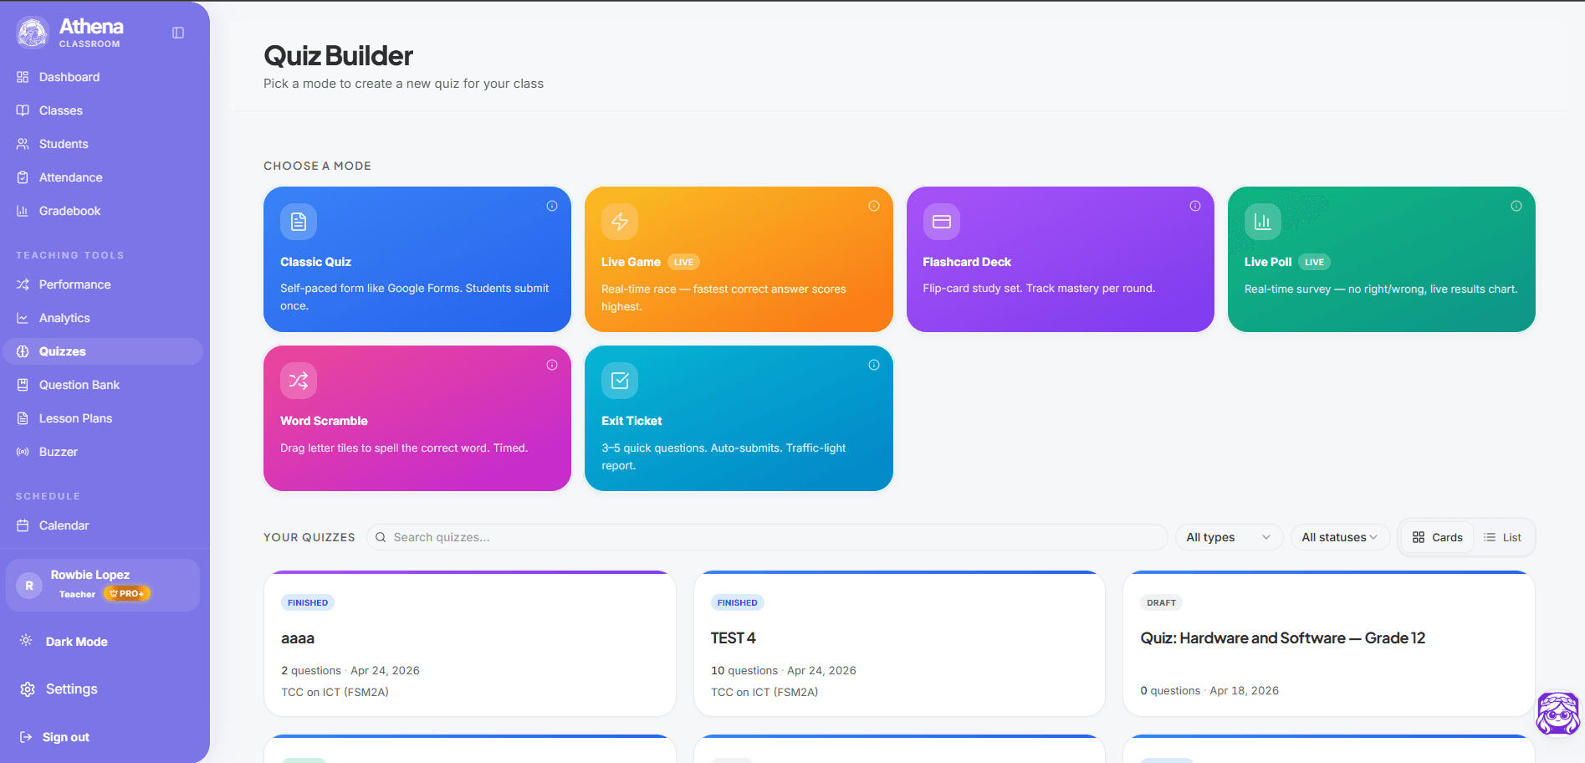The image size is (1585, 763).
Task: Open the All types filter dropdown
Action: [x=1228, y=537]
